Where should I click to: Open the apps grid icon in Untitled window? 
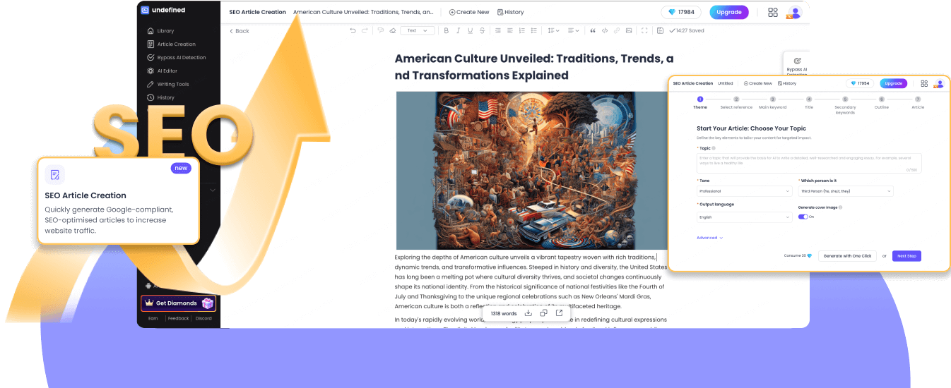pyautogui.click(x=924, y=83)
